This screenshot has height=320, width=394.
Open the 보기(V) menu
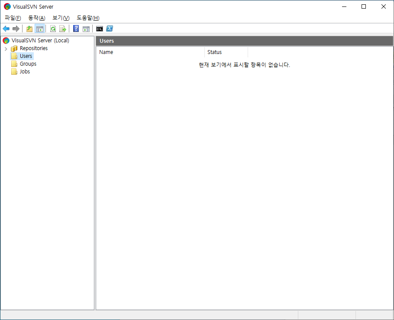61,18
